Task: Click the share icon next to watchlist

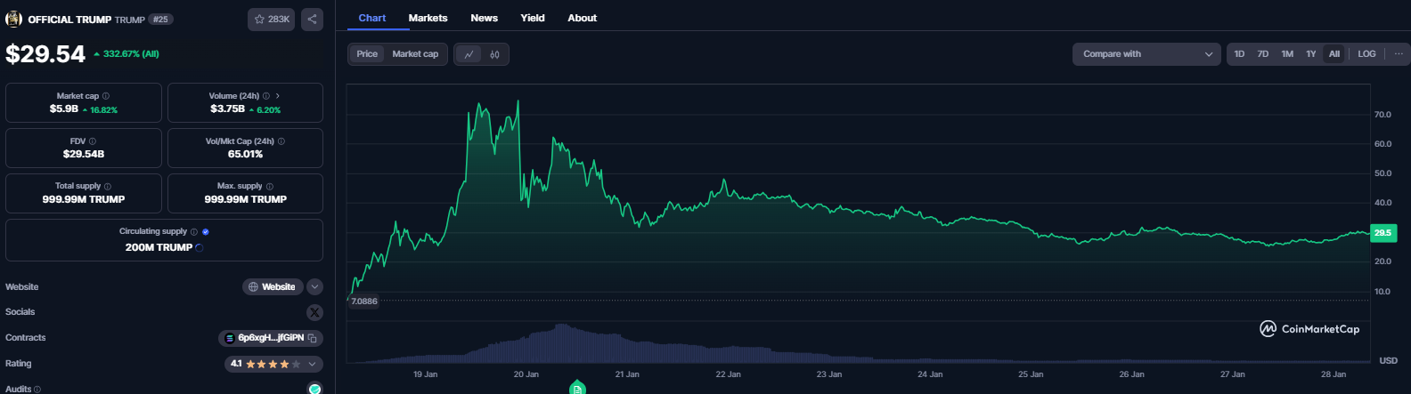Action: click(x=312, y=19)
